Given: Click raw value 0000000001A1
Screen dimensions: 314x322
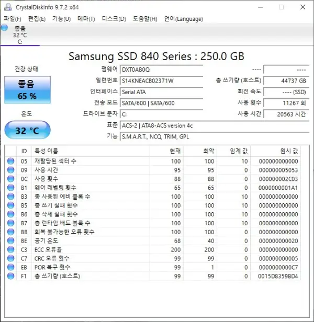Looking at the screenshot, I should coord(278,188).
